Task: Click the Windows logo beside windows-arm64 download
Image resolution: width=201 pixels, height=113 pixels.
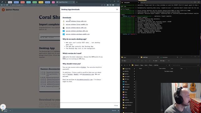Action: pos(63,34)
